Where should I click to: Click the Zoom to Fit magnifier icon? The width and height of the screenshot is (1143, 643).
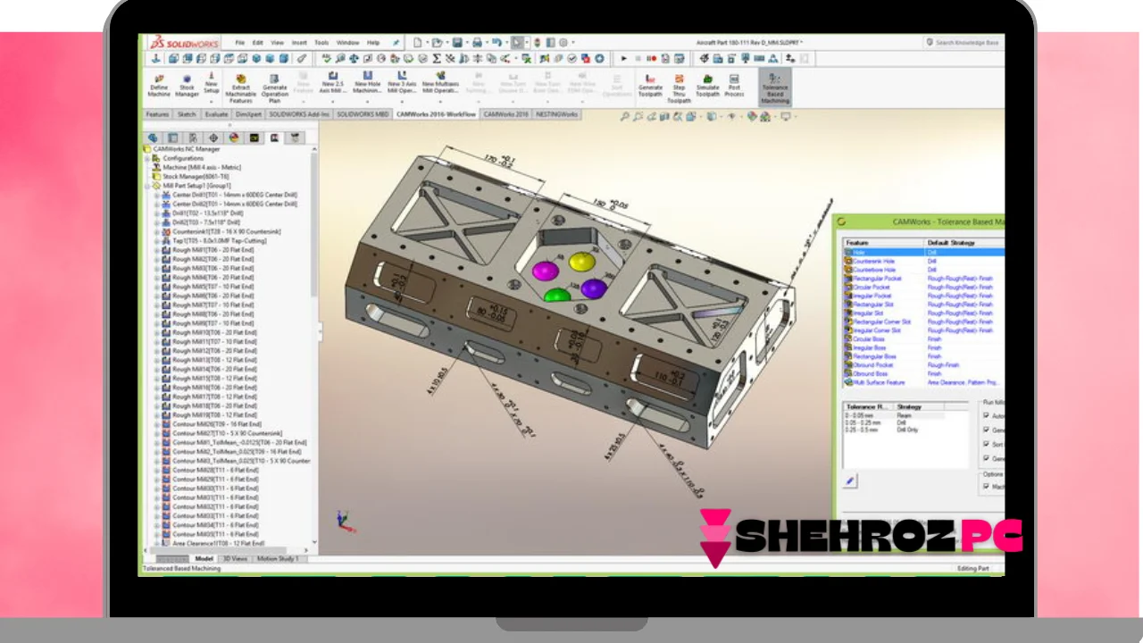[x=625, y=116]
